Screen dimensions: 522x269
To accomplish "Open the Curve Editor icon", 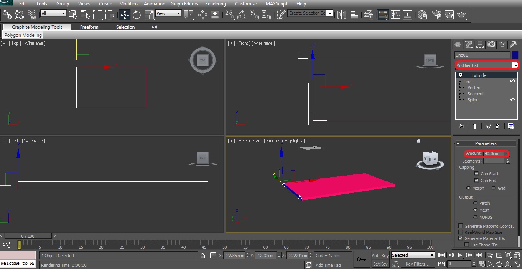I will click(395, 15).
